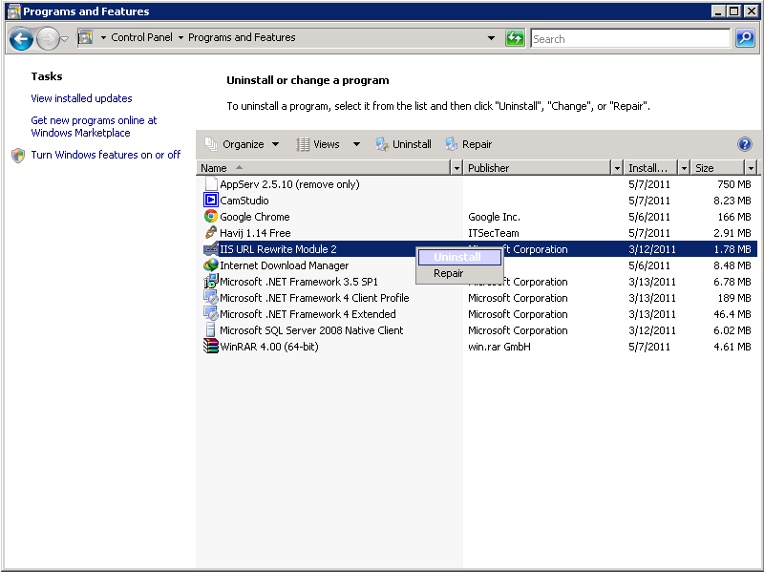Image resolution: width=764 pixels, height=572 pixels.
Task: Expand the Views dropdown arrow
Action: [x=356, y=144]
